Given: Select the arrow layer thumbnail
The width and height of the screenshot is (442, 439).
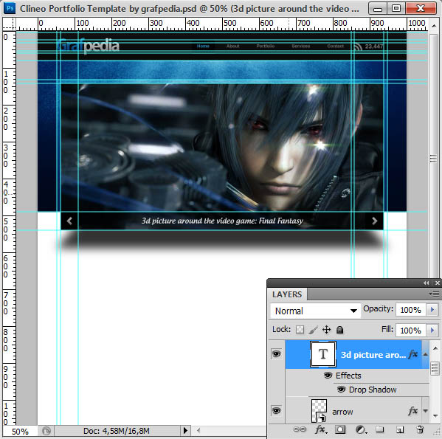Looking at the screenshot, I should pyautogui.click(x=319, y=410).
